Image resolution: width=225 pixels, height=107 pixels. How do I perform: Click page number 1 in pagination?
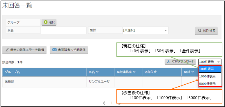[112, 103]
